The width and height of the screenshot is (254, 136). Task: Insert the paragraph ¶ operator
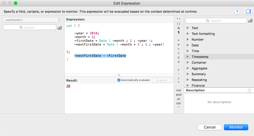[x=178, y=32]
